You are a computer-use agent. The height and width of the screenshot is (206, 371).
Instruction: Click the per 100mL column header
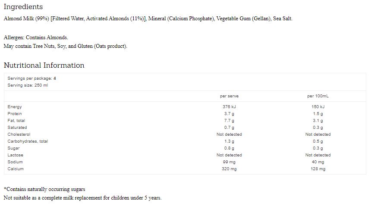pos(318,96)
